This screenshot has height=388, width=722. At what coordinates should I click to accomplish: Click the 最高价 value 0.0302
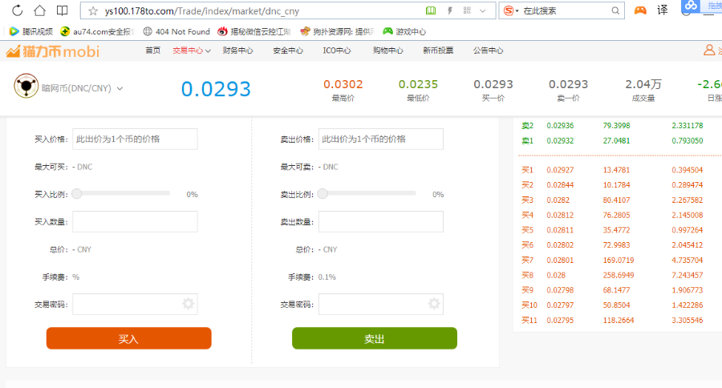coord(343,84)
